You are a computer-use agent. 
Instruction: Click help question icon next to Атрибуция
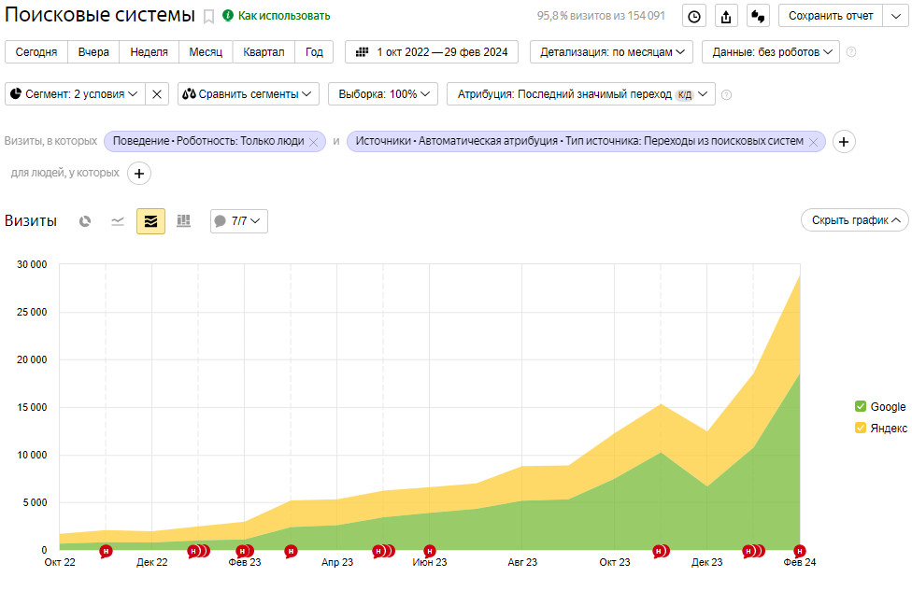click(726, 94)
